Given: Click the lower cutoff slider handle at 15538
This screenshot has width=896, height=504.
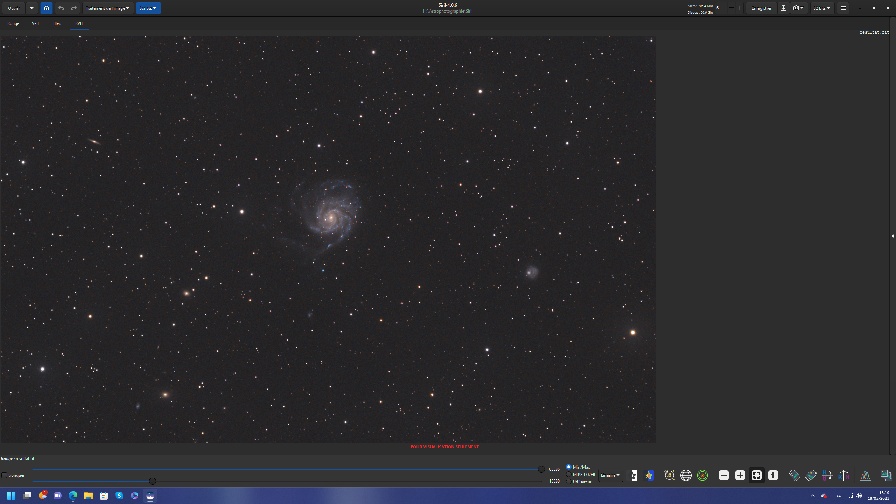Looking at the screenshot, I should coord(153,481).
